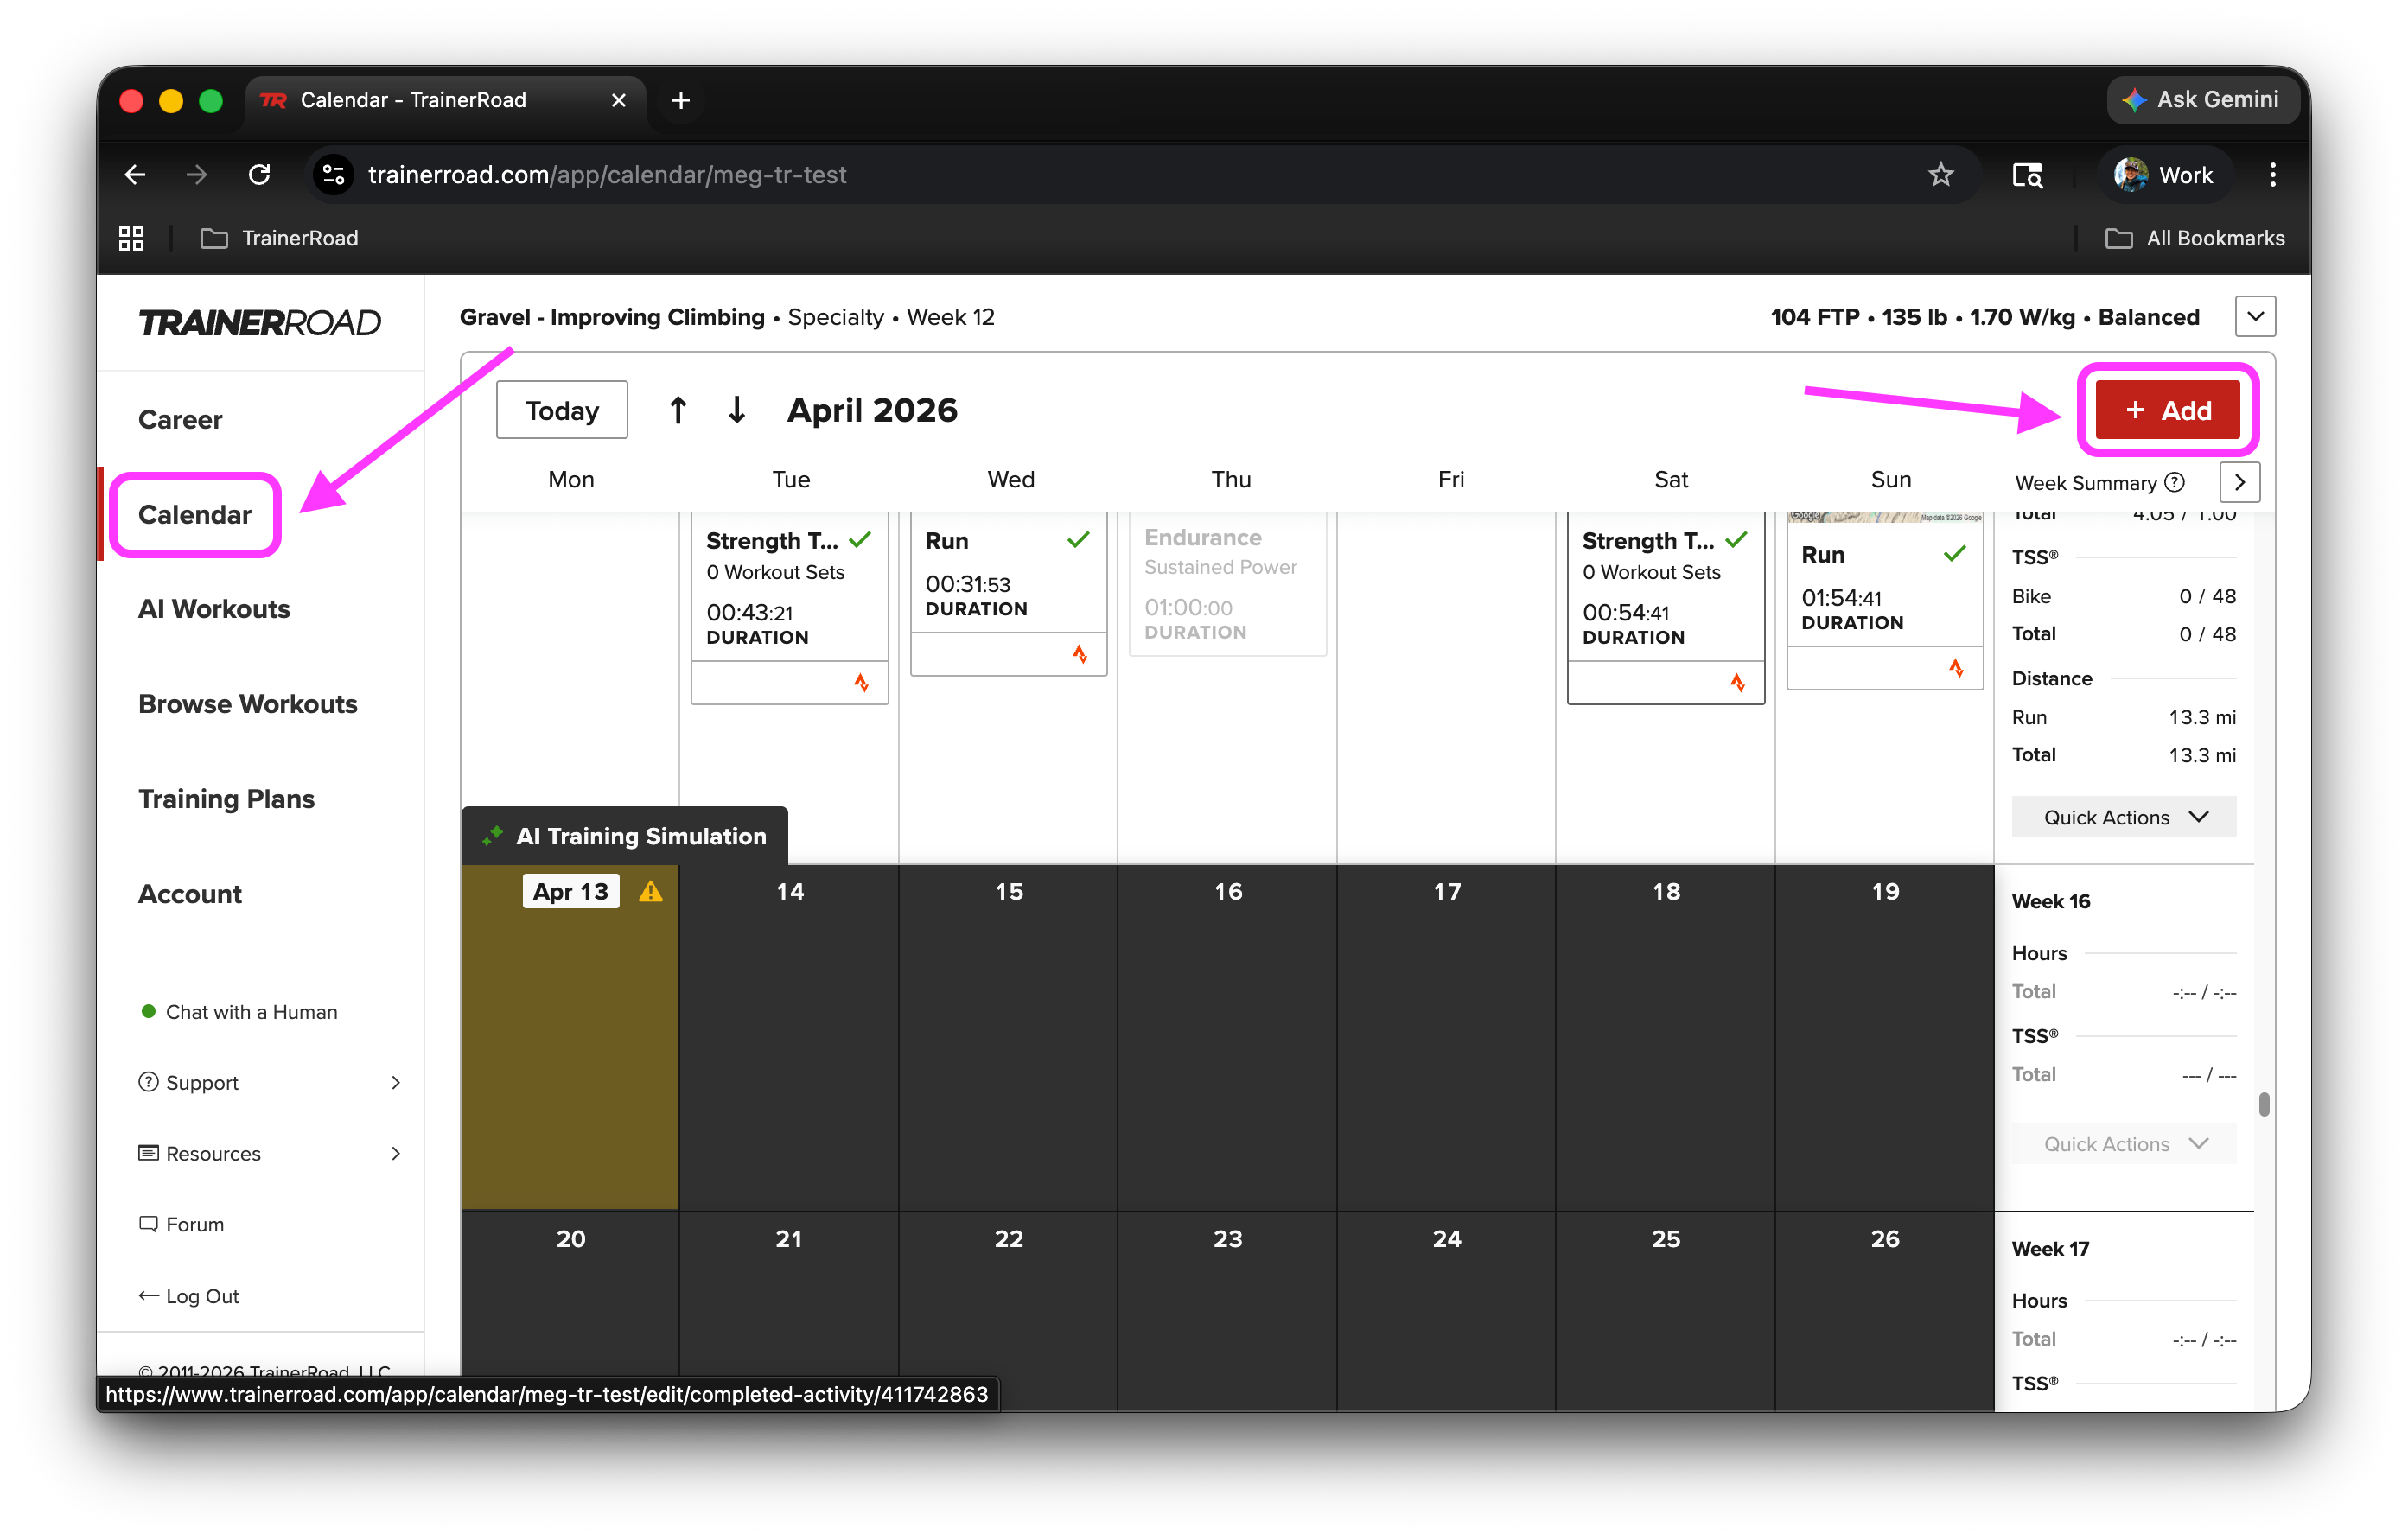Close the Calendar - TrainerRoad tab
This screenshot has height=1540, width=2408.
click(618, 100)
